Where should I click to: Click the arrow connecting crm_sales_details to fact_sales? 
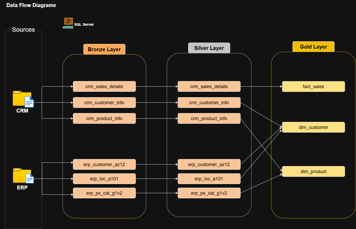coord(261,86)
